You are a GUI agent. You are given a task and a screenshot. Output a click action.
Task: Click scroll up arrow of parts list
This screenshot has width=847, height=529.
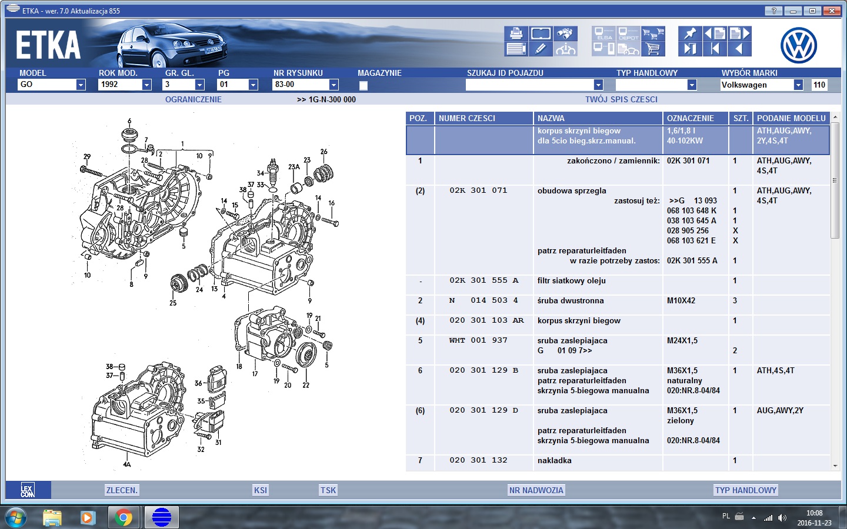(x=835, y=118)
